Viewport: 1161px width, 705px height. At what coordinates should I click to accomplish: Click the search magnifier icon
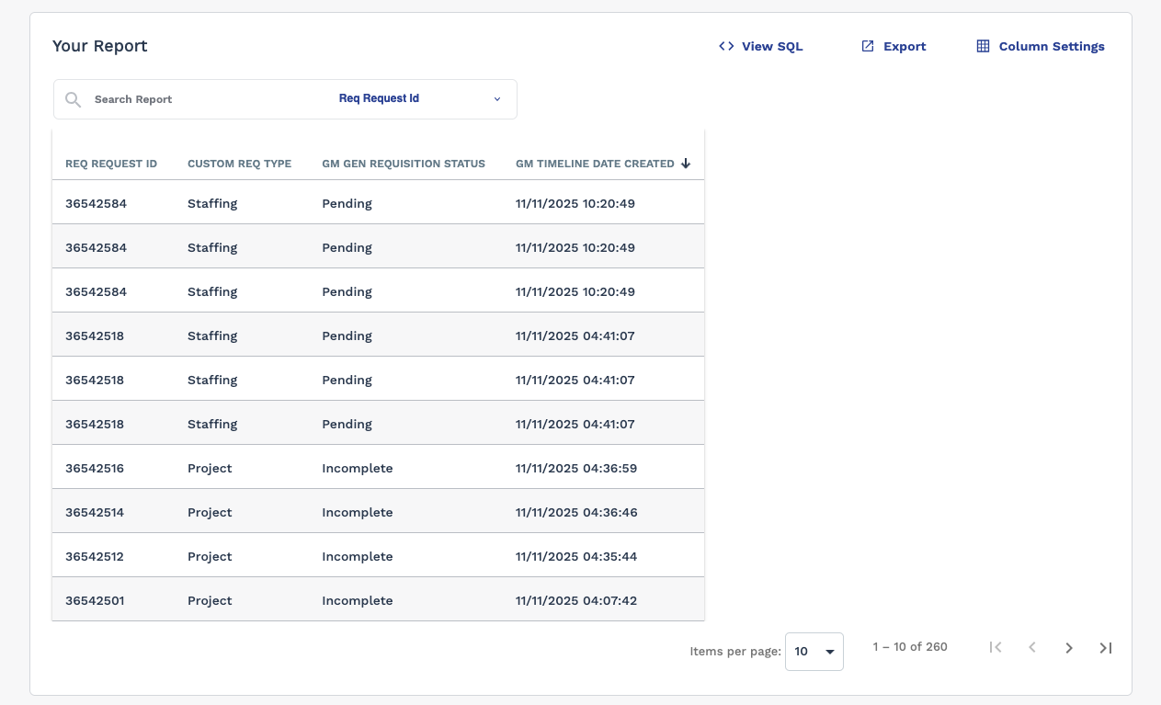coord(74,99)
